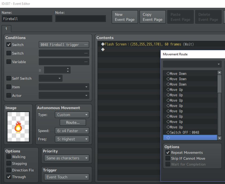Viewport: 225px width, 184px height.
Task: Open Priority dropdown showing Same as characters
Action: pos(67,158)
